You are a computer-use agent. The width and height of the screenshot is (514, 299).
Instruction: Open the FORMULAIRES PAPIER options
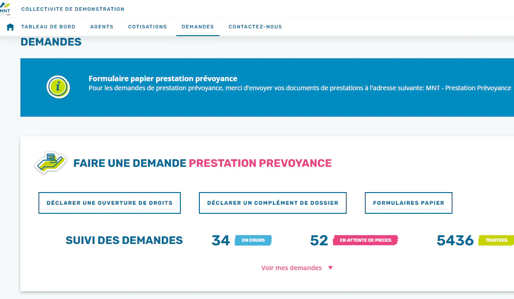(x=408, y=202)
